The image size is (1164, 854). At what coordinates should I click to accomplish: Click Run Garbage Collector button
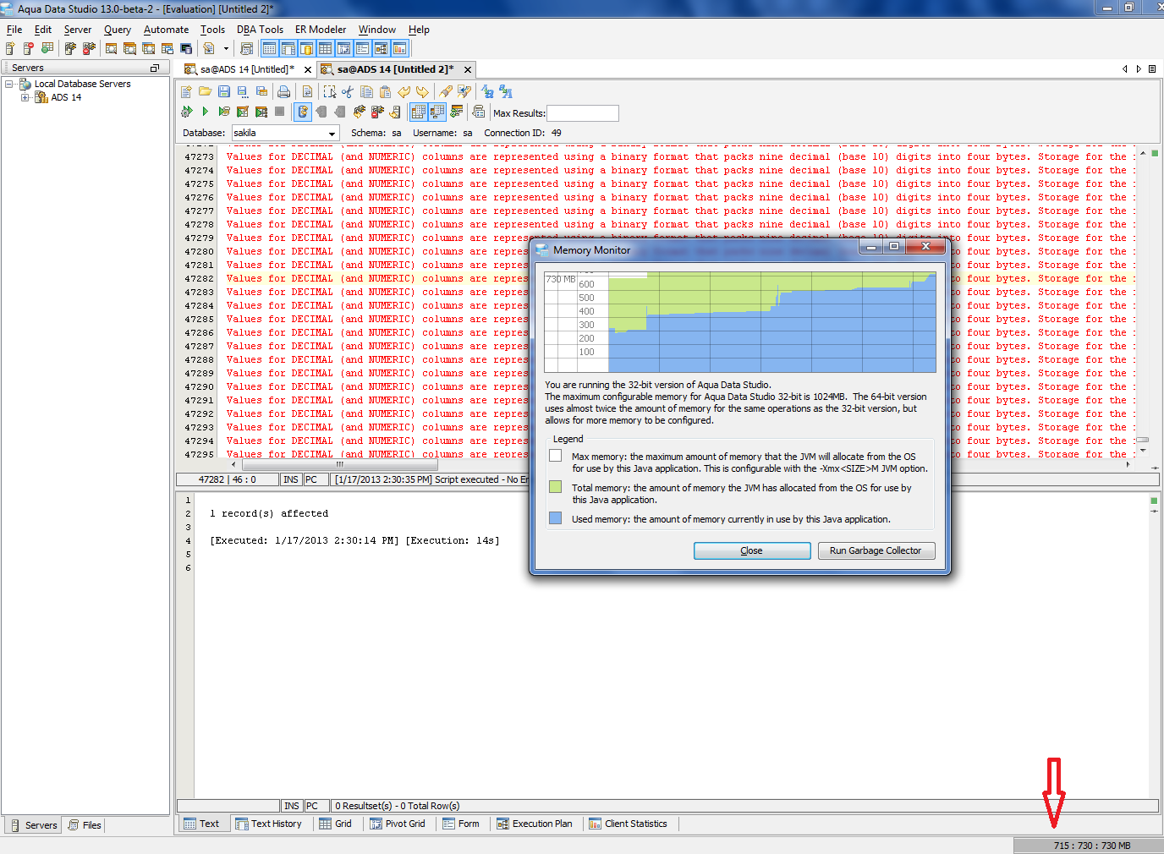tap(876, 550)
